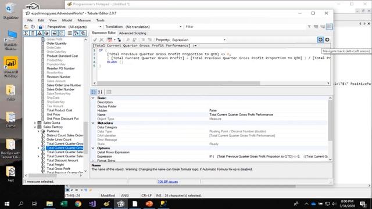Open the Edit menu
372x209 pixels.
pos(41,20)
